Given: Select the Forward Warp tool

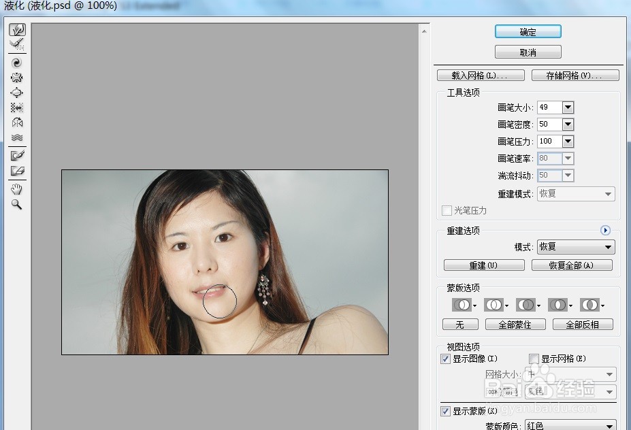Looking at the screenshot, I should (17, 29).
